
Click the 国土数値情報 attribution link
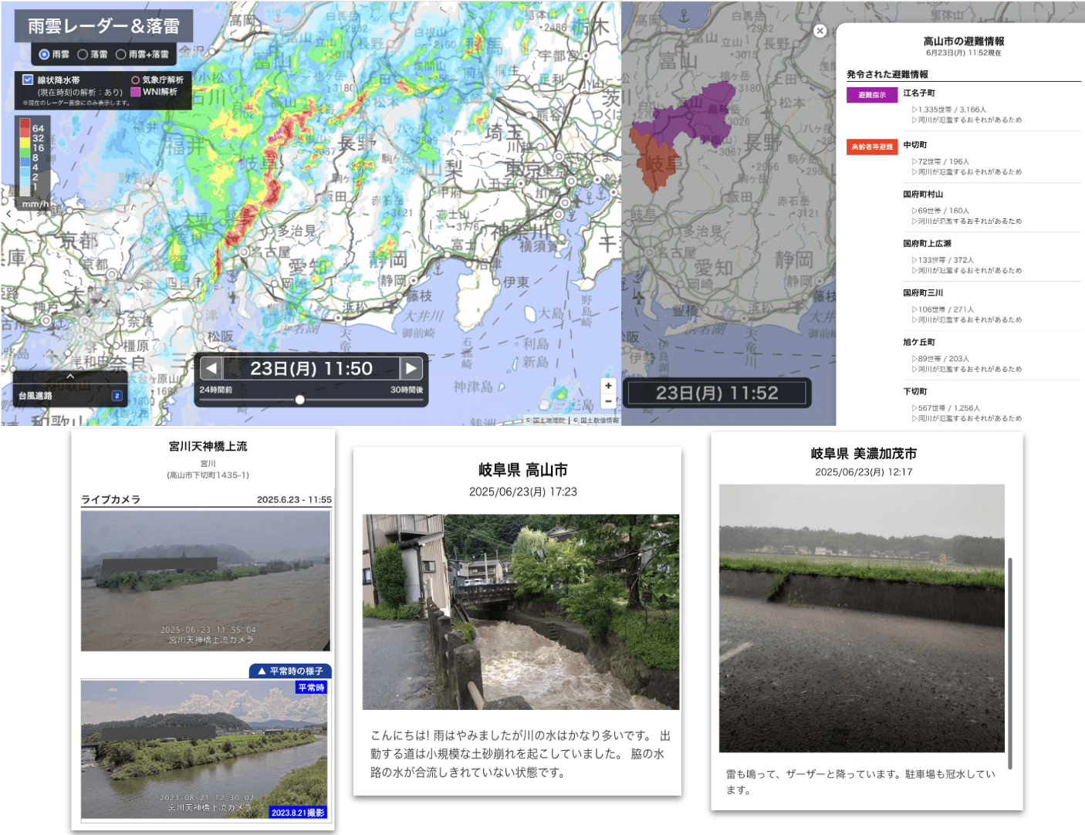click(x=599, y=421)
